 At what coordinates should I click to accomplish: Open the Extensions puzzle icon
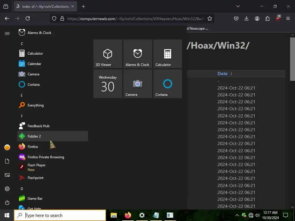(267, 18)
